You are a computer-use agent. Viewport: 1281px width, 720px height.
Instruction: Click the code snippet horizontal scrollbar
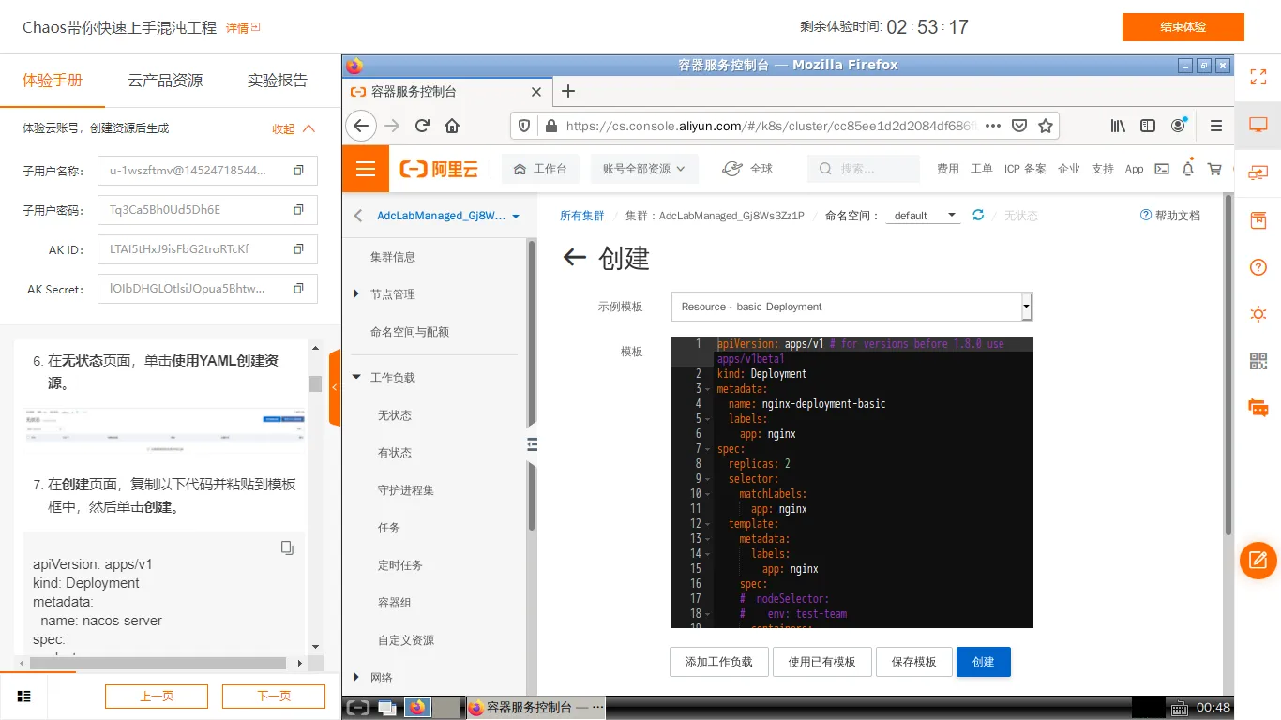click(x=156, y=663)
